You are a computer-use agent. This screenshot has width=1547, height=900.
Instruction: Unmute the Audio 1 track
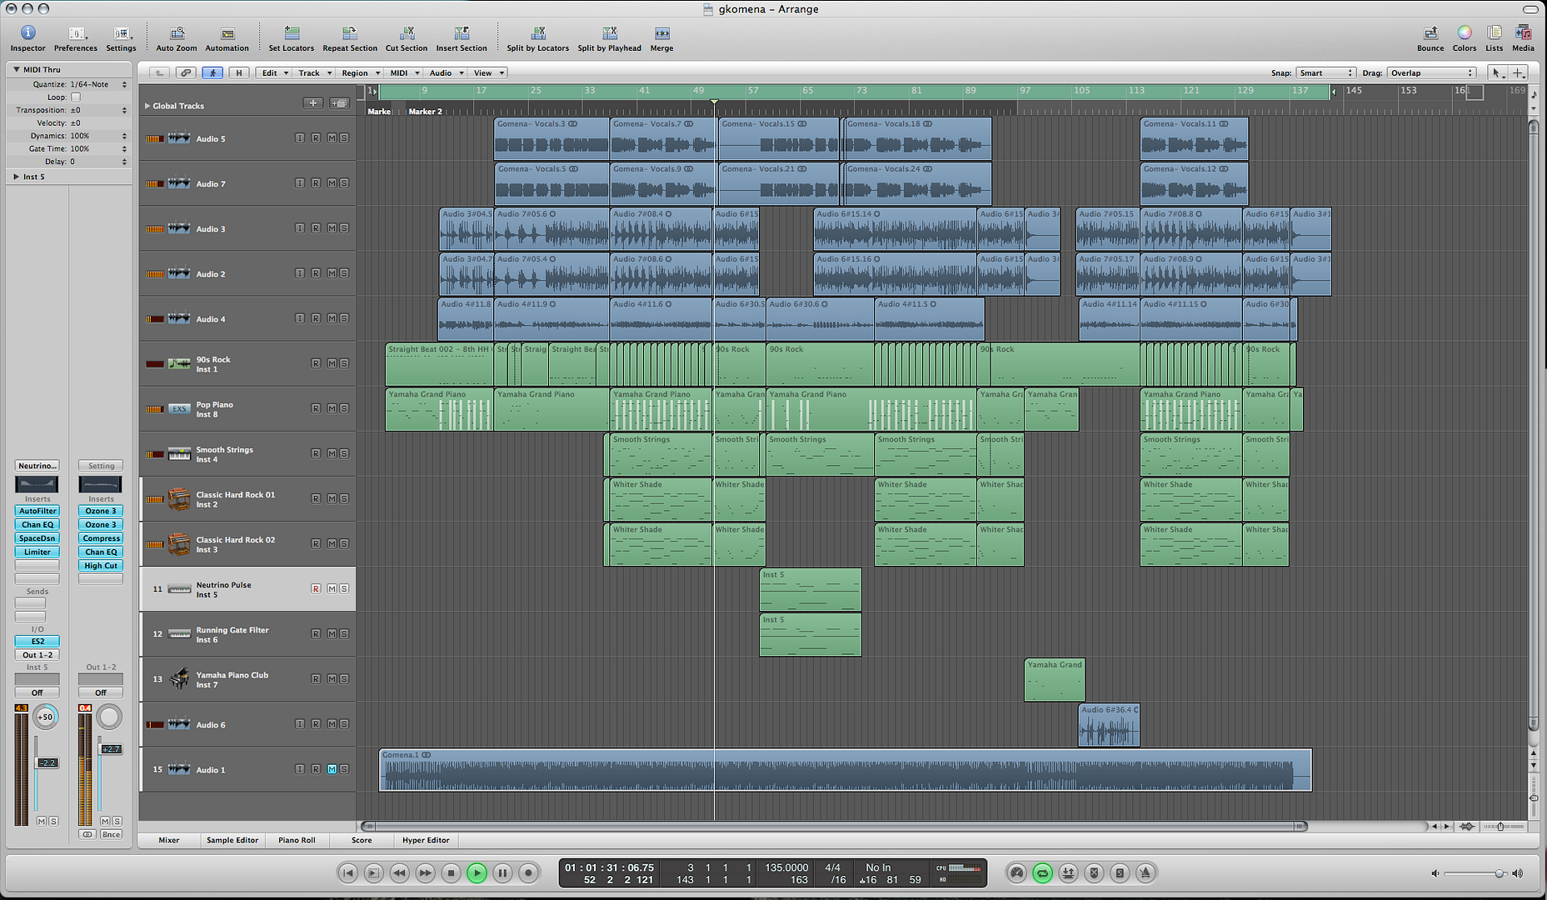click(332, 769)
